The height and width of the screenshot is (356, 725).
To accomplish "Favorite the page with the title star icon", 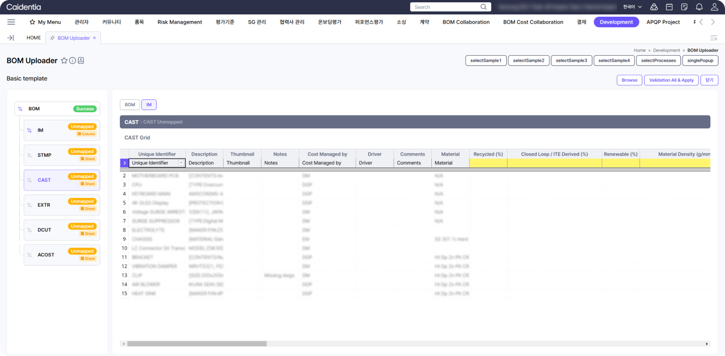I will (x=64, y=61).
